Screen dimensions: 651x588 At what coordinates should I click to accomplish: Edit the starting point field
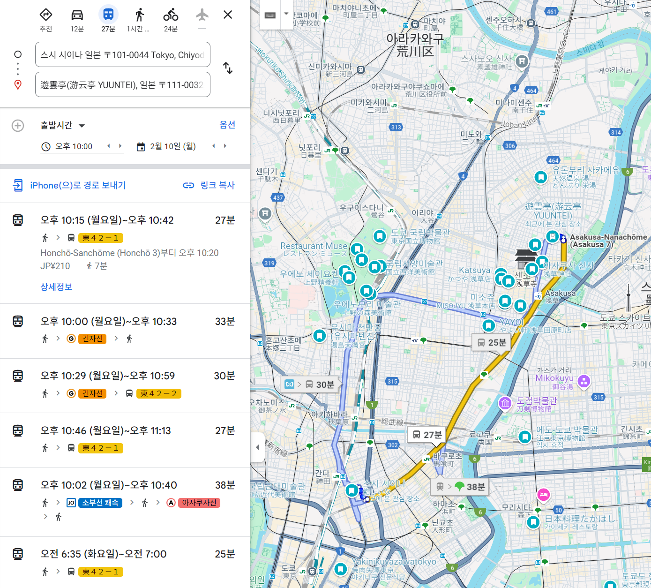123,55
